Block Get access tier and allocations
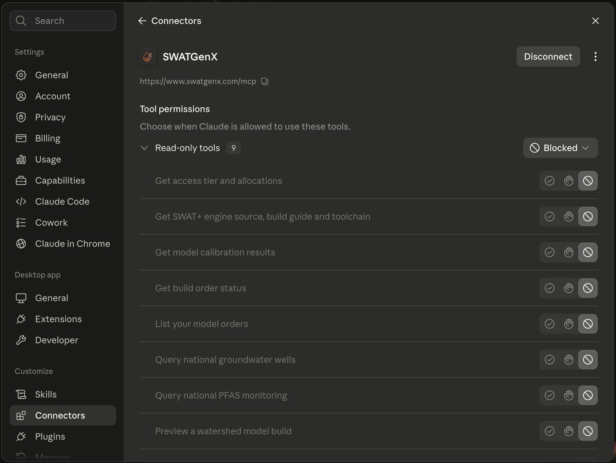Viewport: 616px width, 463px height. point(588,181)
